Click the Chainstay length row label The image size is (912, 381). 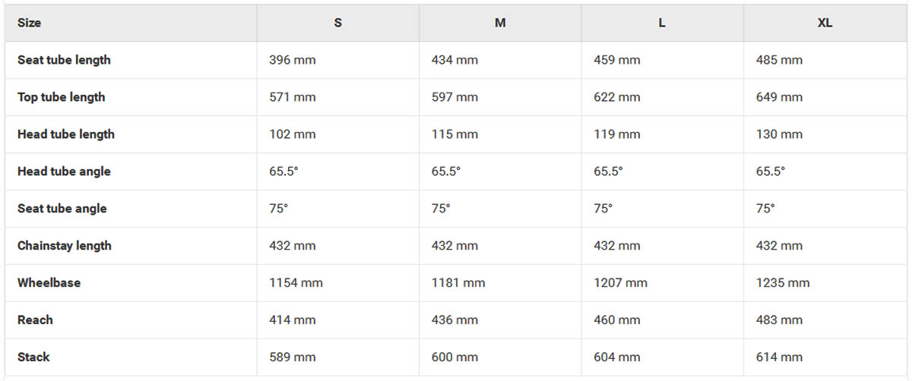[x=65, y=246]
